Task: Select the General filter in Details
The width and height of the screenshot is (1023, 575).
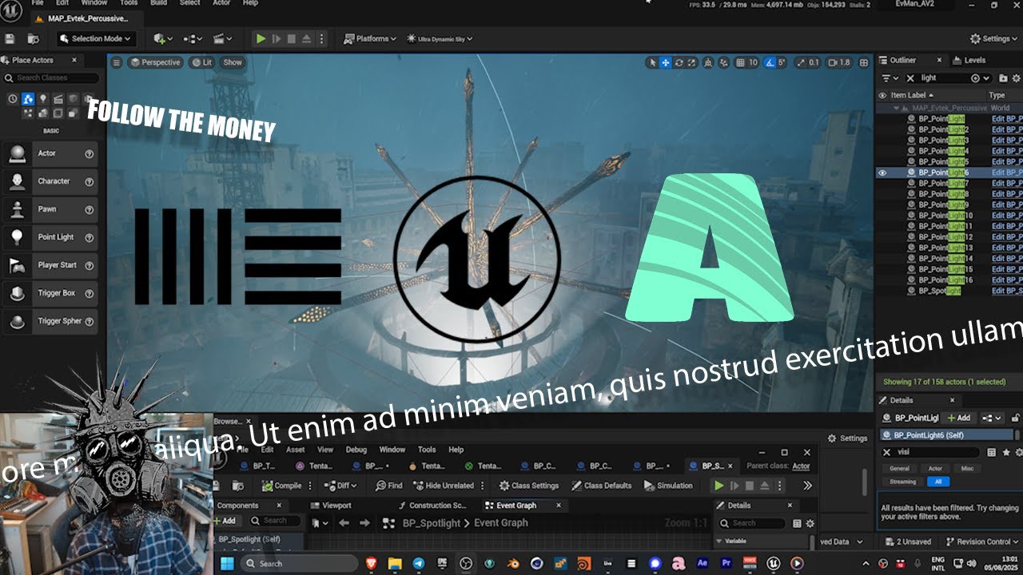Action: [899, 469]
